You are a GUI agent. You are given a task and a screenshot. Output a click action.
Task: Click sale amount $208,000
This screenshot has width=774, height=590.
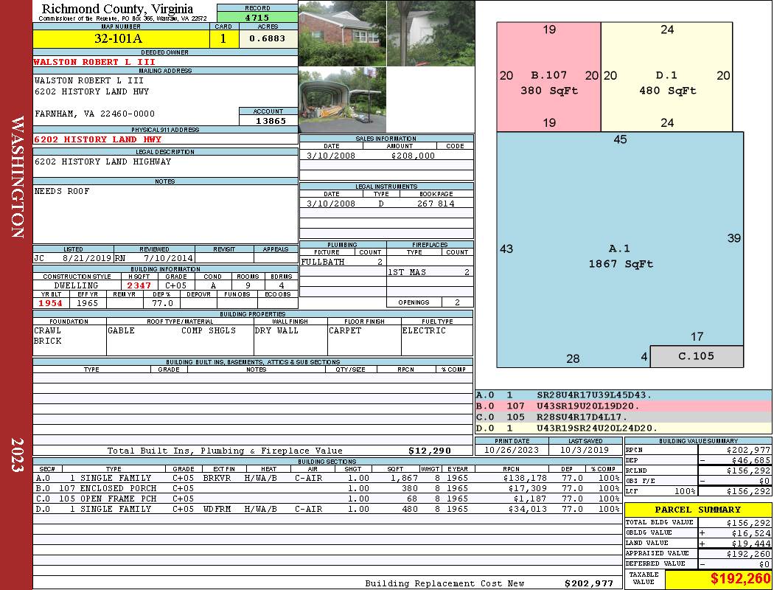[413, 156]
